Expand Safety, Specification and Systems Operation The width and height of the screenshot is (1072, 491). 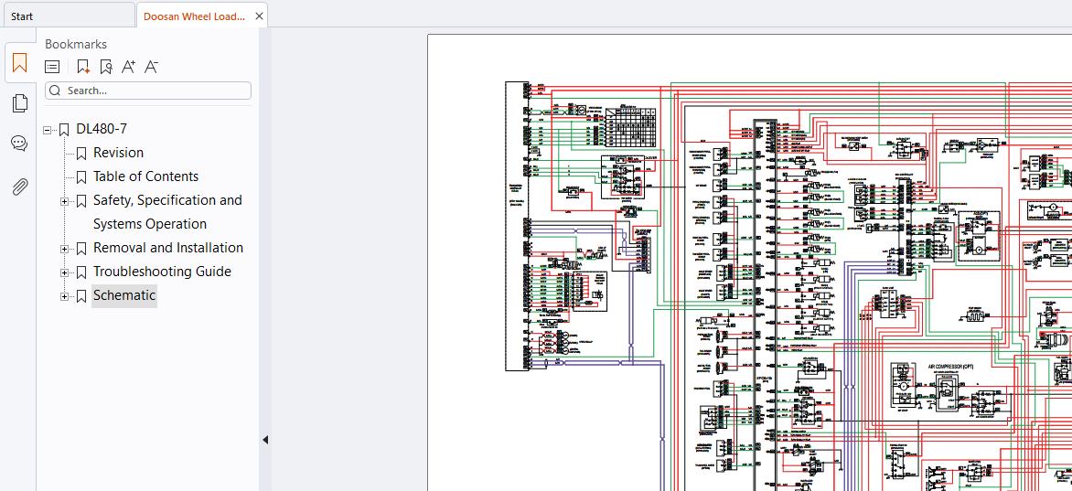(x=64, y=201)
